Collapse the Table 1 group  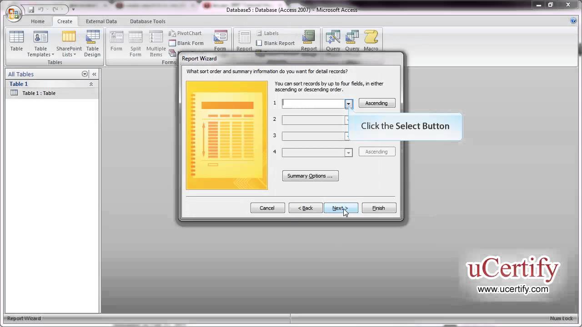[91, 84]
